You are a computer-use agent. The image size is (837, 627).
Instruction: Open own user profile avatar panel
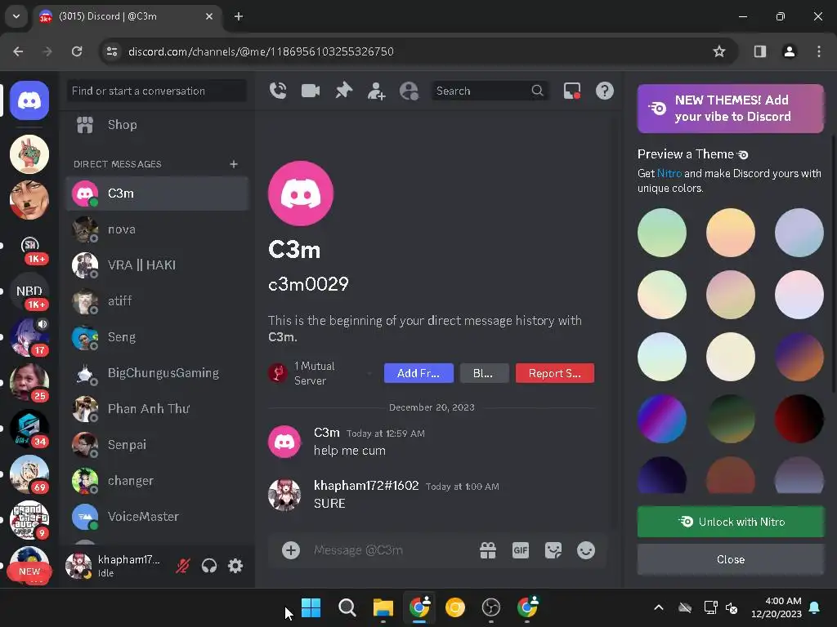coord(78,566)
